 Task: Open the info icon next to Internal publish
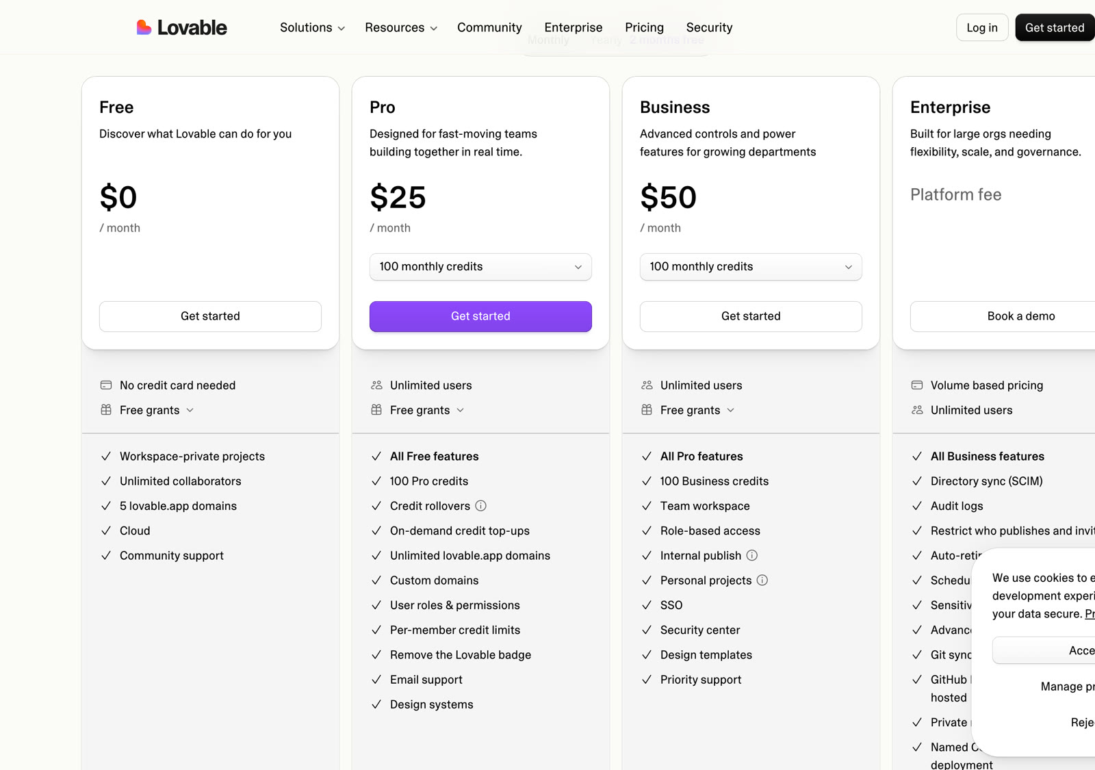[x=752, y=555]
